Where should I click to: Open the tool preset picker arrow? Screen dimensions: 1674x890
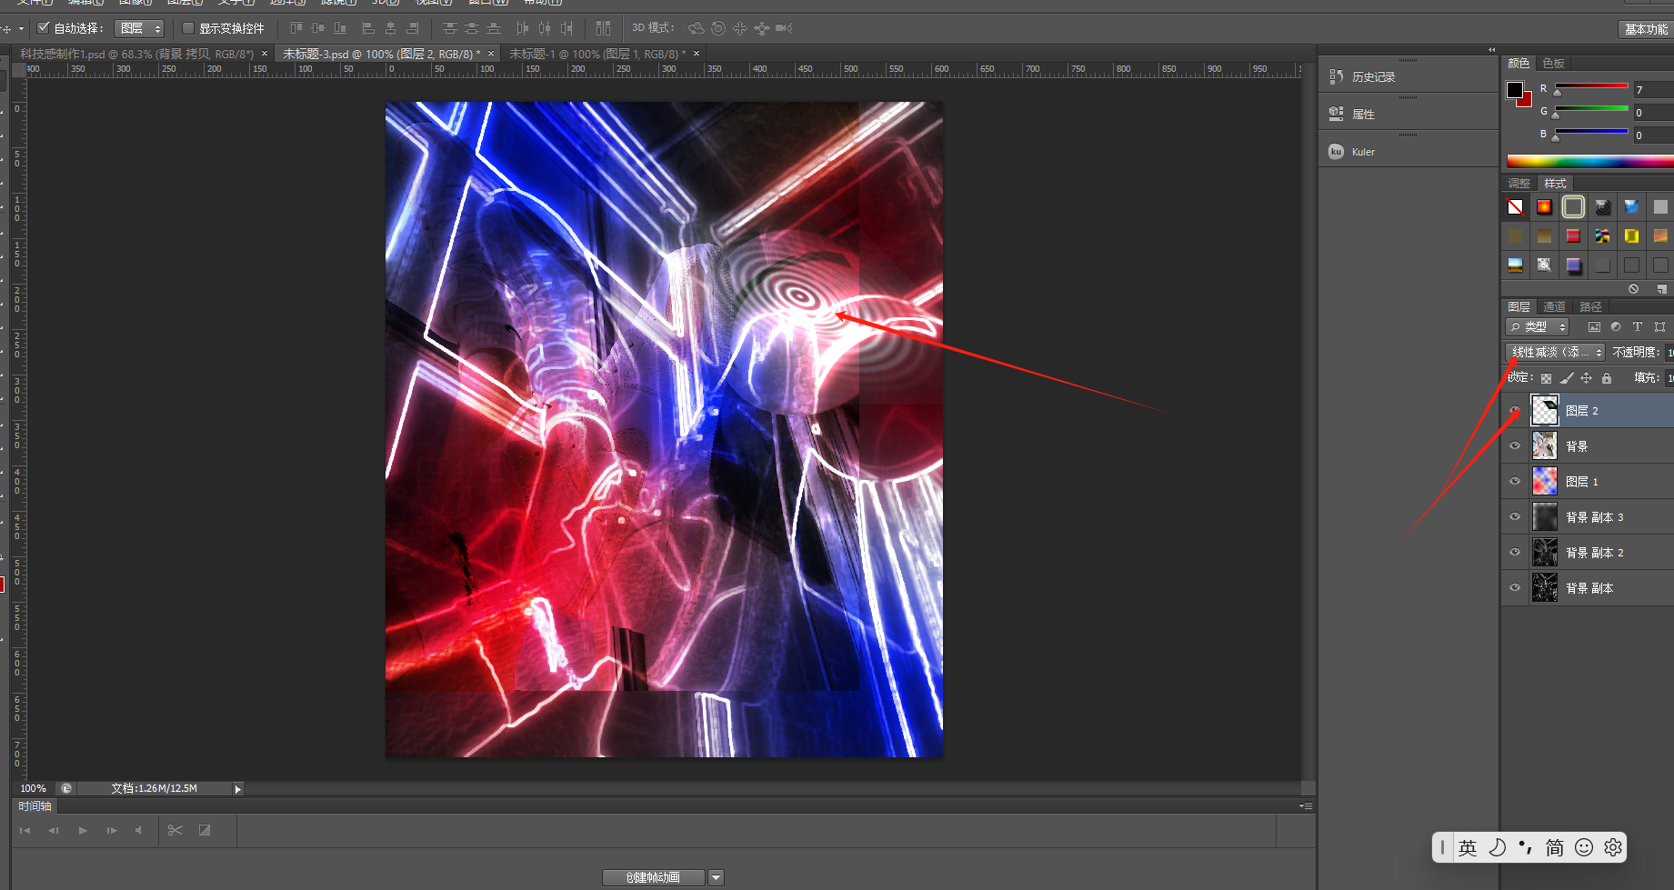click(21, 28)
